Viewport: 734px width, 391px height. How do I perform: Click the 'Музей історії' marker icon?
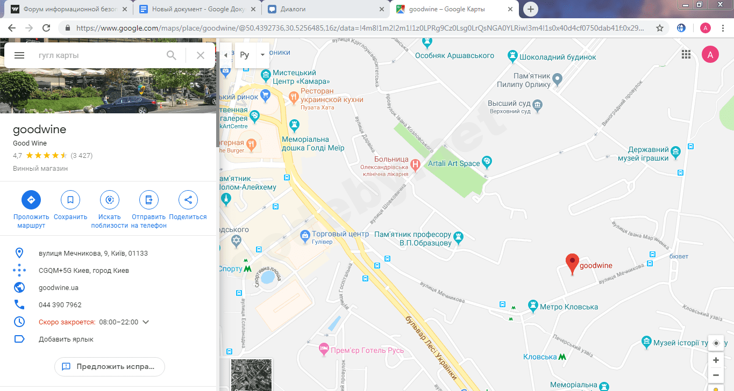(647, 342)
